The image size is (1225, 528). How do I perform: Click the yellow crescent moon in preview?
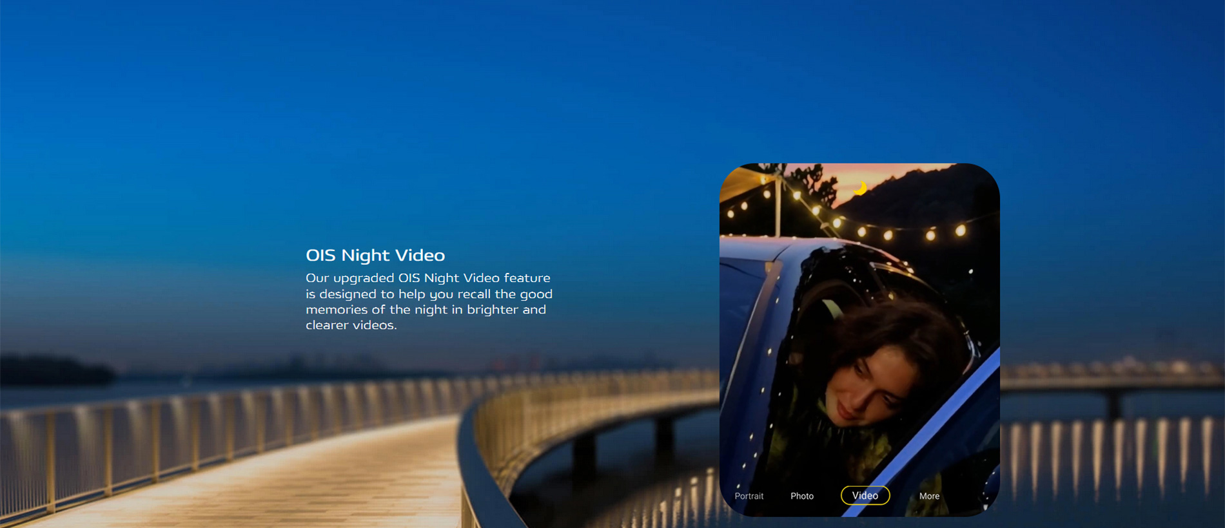860,188
